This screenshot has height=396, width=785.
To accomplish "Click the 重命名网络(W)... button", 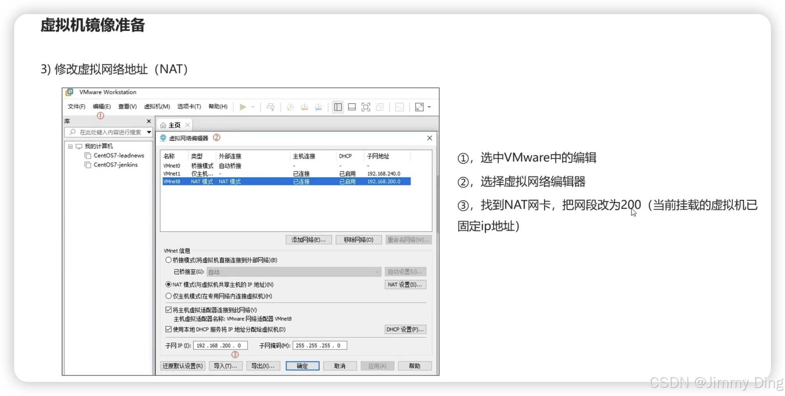I will click(x=408, y=240).
